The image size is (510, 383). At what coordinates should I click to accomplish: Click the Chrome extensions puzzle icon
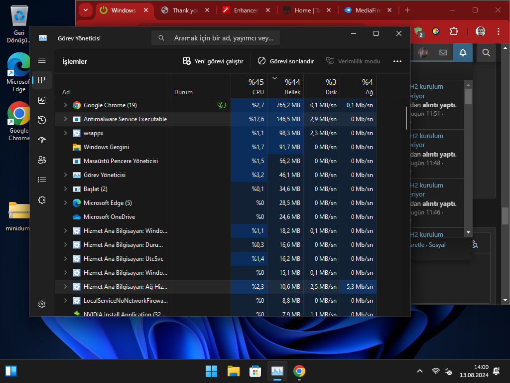pyautogui.click(x=454, y=31)
